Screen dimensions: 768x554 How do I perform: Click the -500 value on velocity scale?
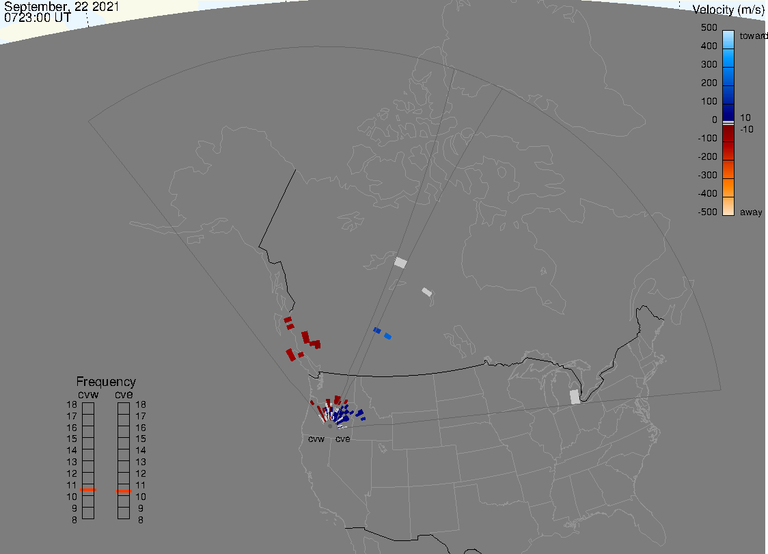[x=708, y=212]
